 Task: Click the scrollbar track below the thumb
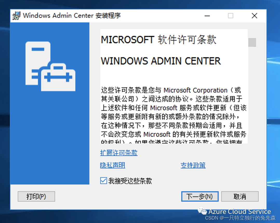coord(252,95)
